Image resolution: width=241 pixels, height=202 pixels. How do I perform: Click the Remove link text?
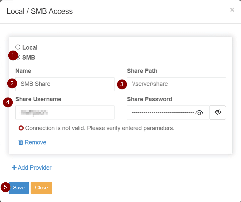click(35, 142)
